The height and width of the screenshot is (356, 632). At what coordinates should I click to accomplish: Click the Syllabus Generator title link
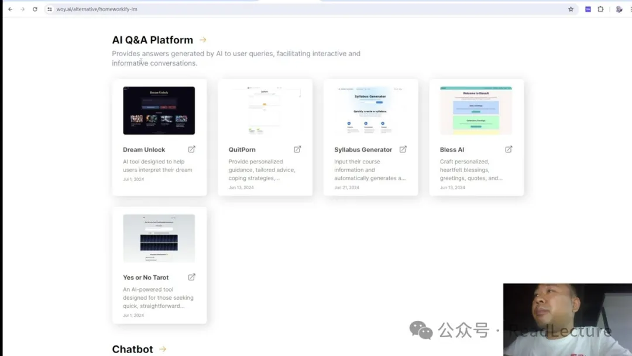(x=363, y=150)
